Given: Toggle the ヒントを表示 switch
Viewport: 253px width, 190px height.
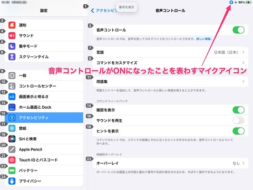Looking at the screenshot, I should point(238,131).
